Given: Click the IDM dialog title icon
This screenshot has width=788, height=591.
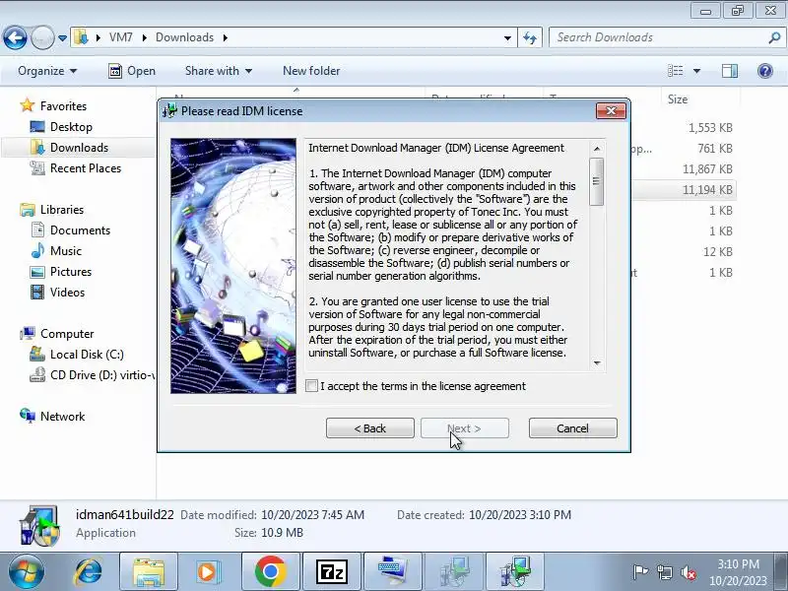Looking at the screenshot, I should pyautogui.click(x=169, y=110).
